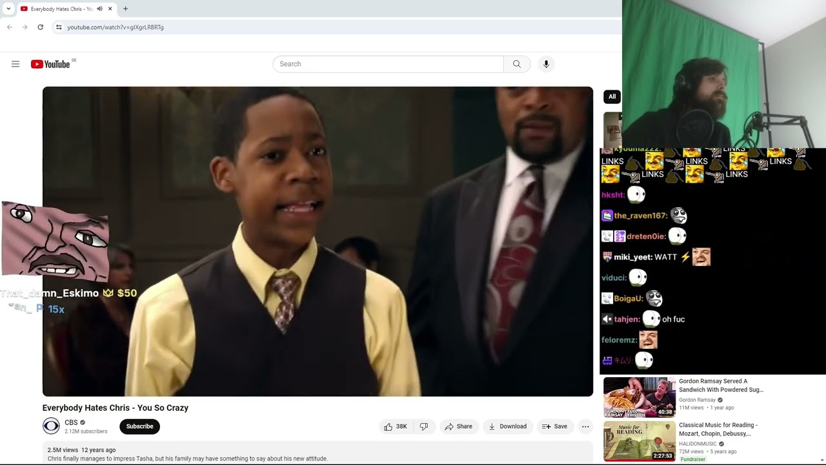Open a new browser tab

[x=125, y=9]
